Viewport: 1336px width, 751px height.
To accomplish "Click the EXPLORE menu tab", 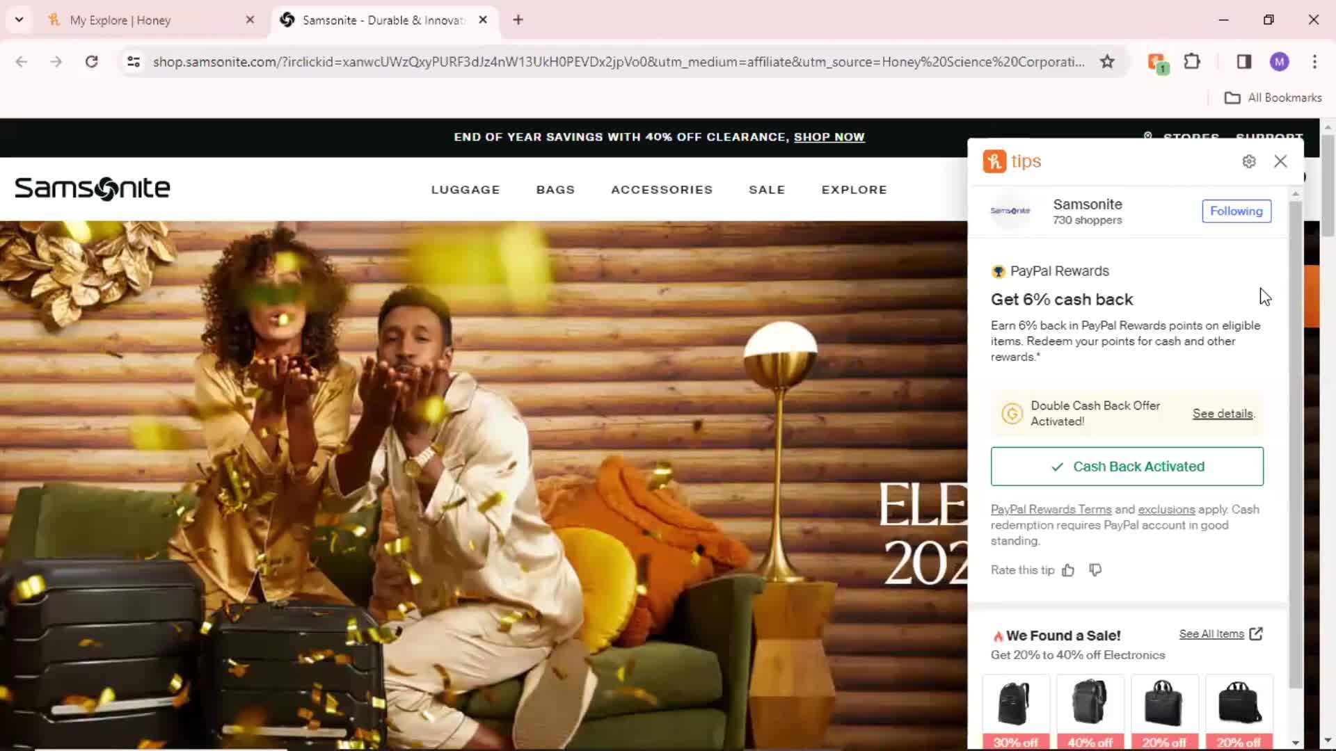I will click(x=854, y=190).
